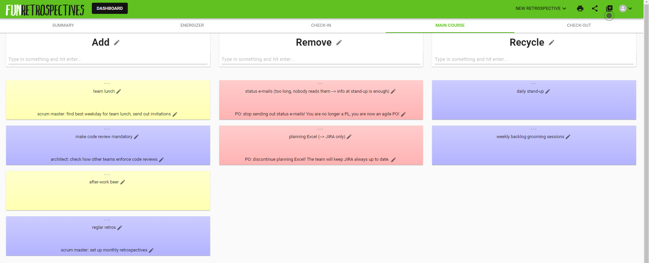Click the add board icon in header
The image size is (649, 263).
(609, 8)
